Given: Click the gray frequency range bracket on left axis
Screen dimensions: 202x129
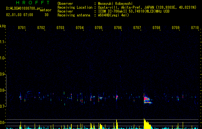Looking at the screenshot, I should click(x=6, y=90).
